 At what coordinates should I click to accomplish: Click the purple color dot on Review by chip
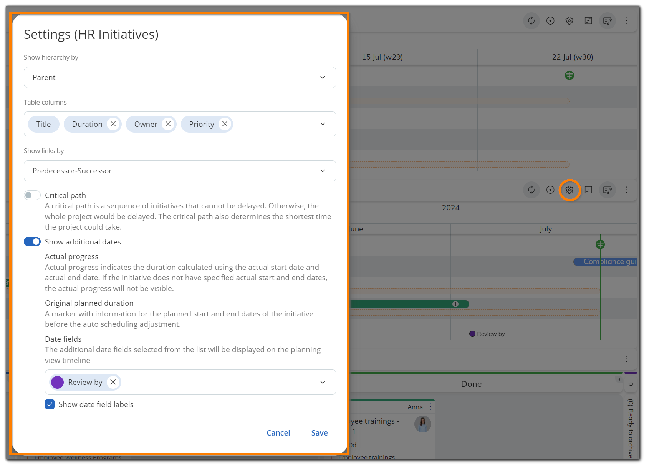(57, 382)
